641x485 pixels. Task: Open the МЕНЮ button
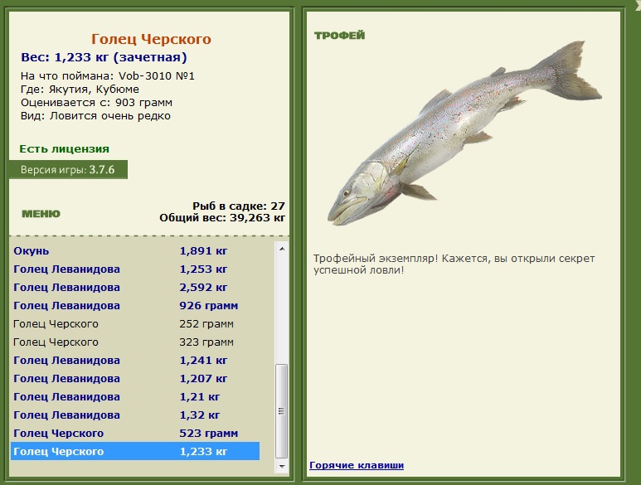pyautogui.click(x=41, y=214)
